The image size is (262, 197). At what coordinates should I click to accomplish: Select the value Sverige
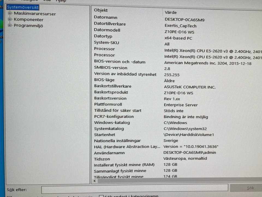[x=171, y=140]
